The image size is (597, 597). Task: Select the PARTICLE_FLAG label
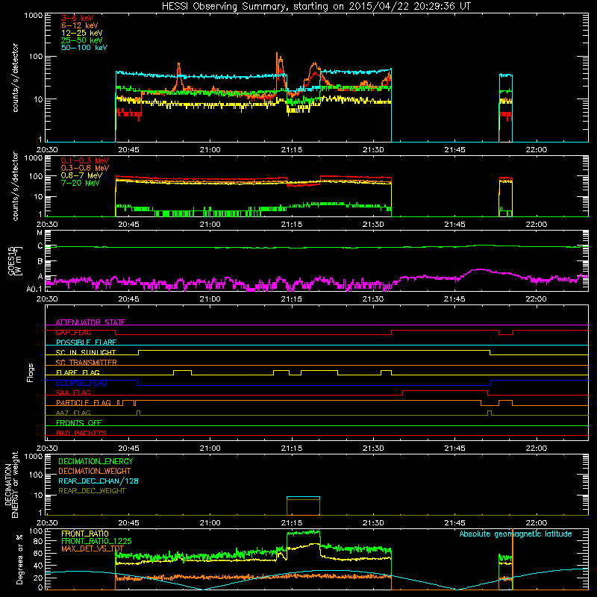point(84,402)
